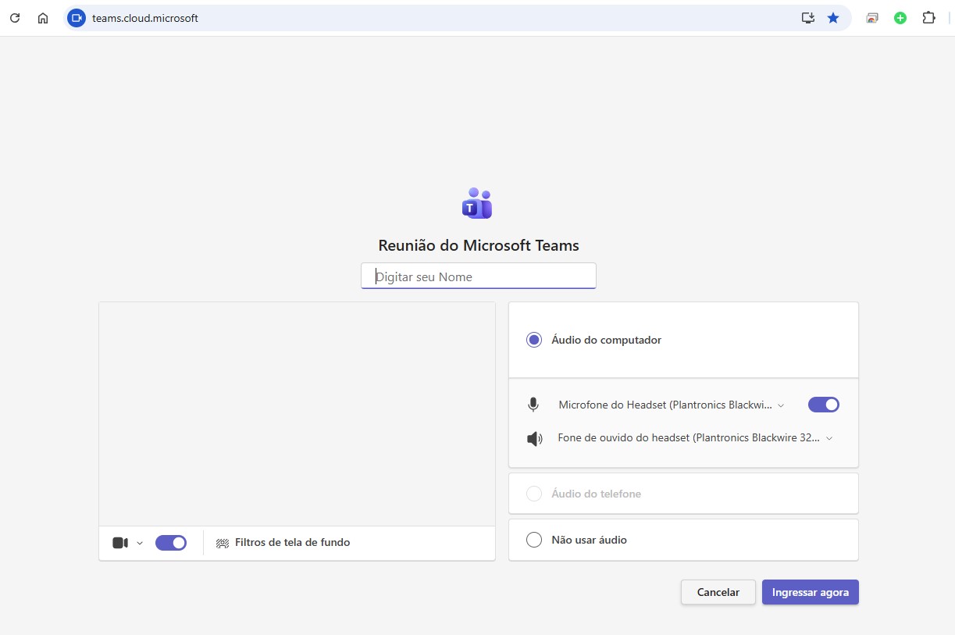Image resolution: width=955 pixels, height=635 pixels.
Task: Go to the browser home page
Action: click(x=43, y=17)
